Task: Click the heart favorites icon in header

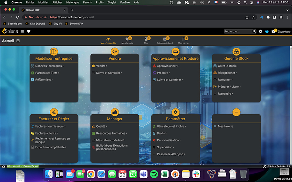Action: pos(29,32)
